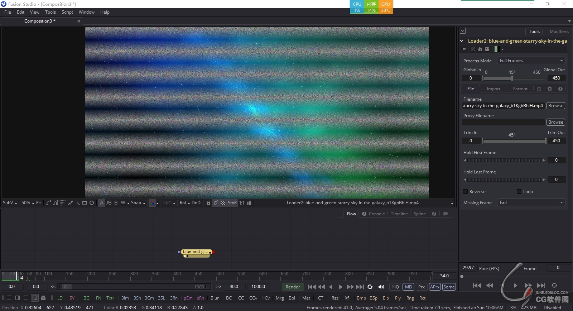This screenshot has width=573, height=311.
Task: Select the rectangle mask tool icon
Action: (x=85, y=203)
